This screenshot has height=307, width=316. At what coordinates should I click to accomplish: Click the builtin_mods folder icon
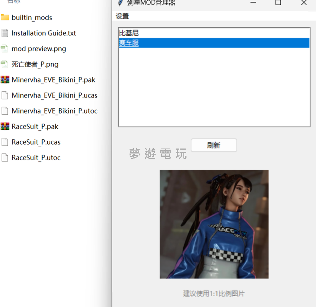pyautogui.click(x=5, y=18)
